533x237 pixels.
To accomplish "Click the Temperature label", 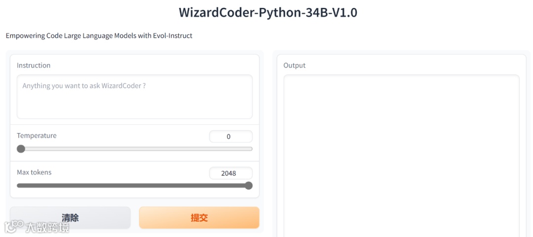I will click(37, 135).
